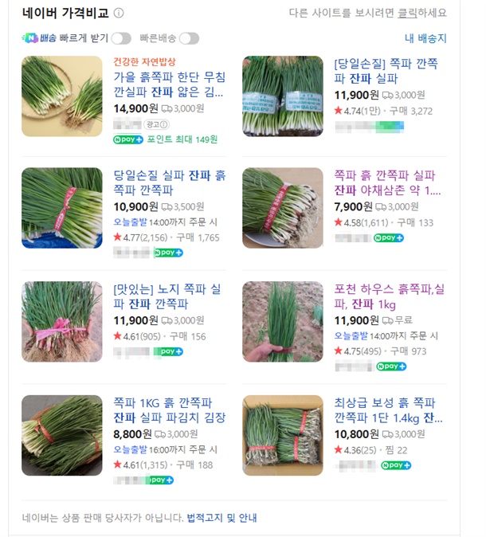This screenshot has height=537, width=486.
Task: Toggle the N배송 빠르게 받기 switch
Action: point(121,38)
